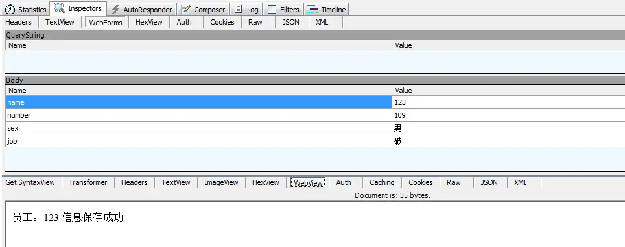The image size is (625, 247).
Task: Open response Raw tab beside Cookies
Action: pyautogui.click(x=454, y=182)
